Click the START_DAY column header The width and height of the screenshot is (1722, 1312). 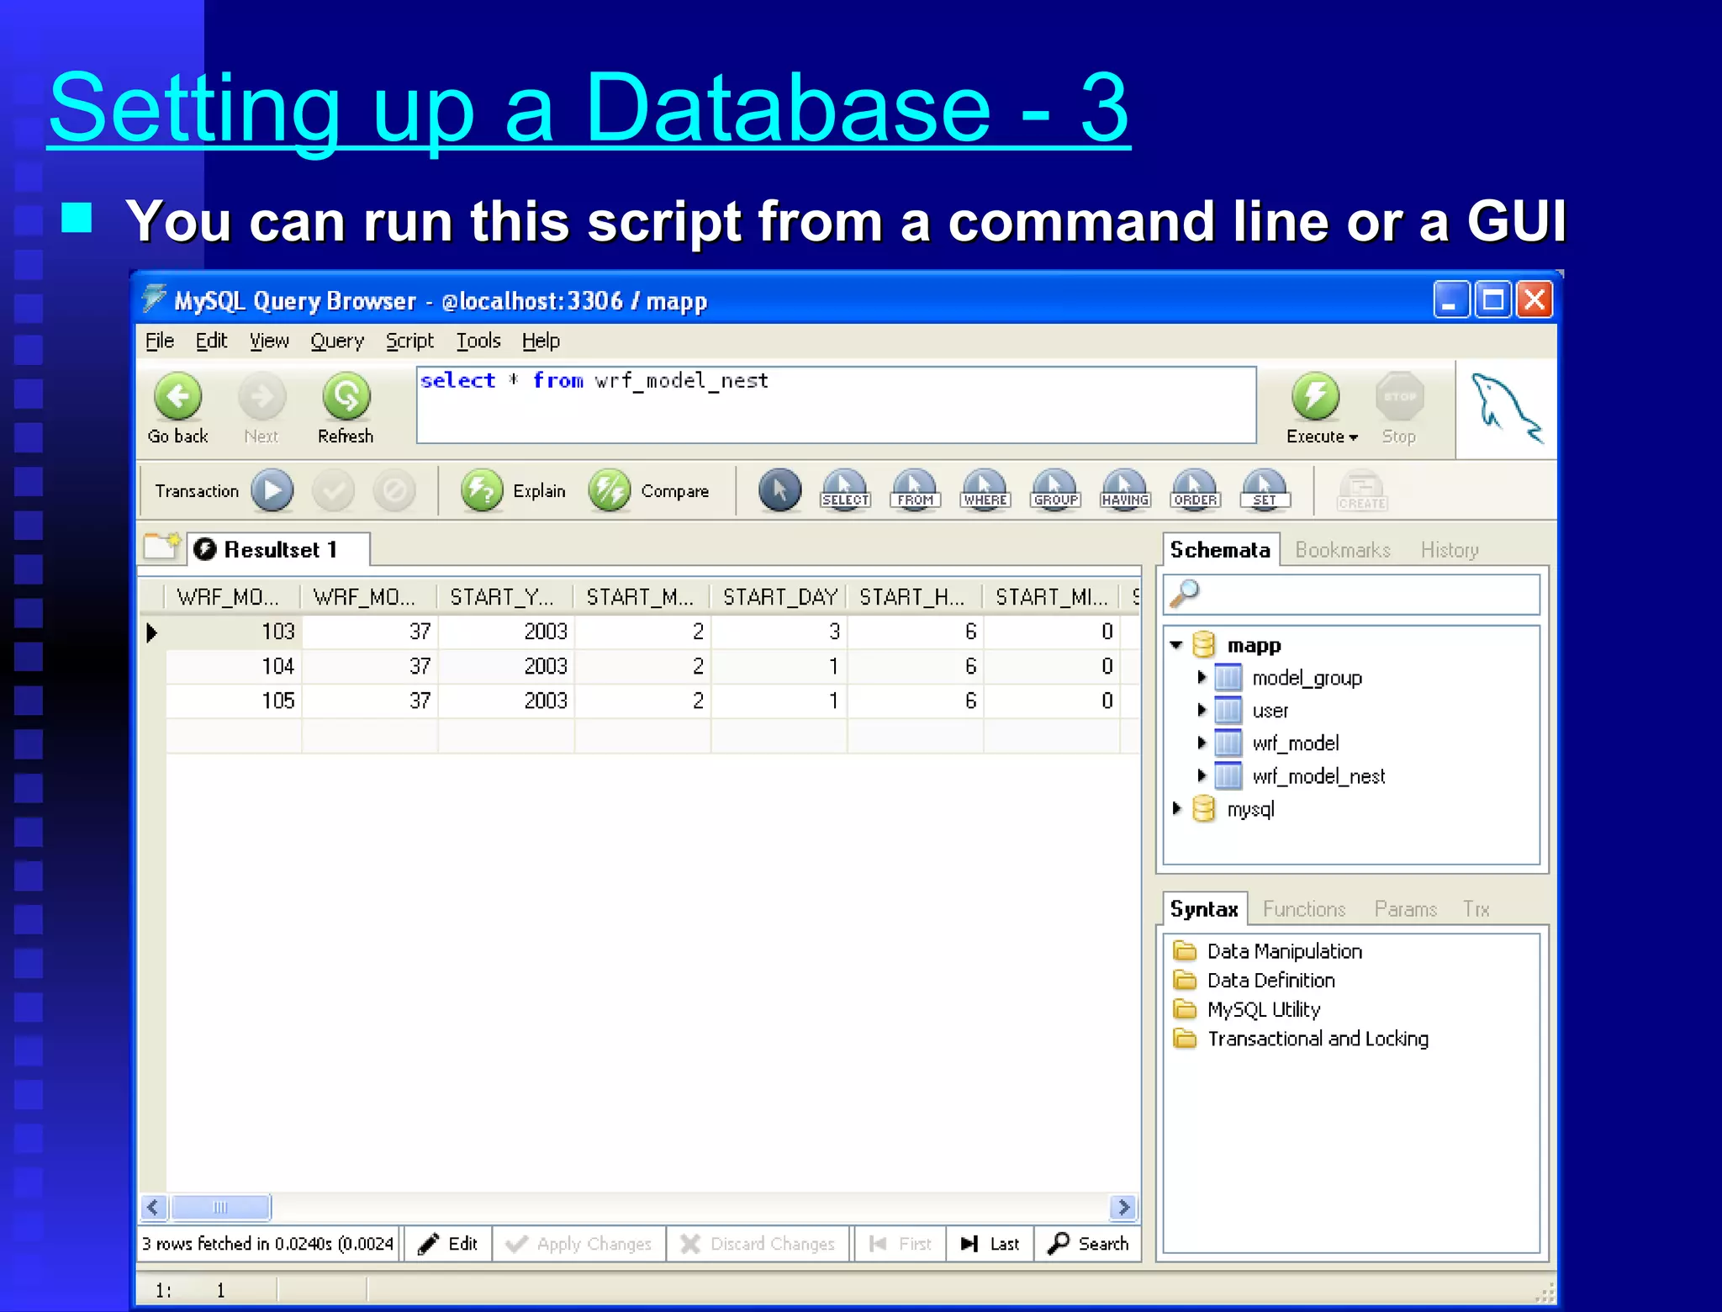click(x=779, y=597)
